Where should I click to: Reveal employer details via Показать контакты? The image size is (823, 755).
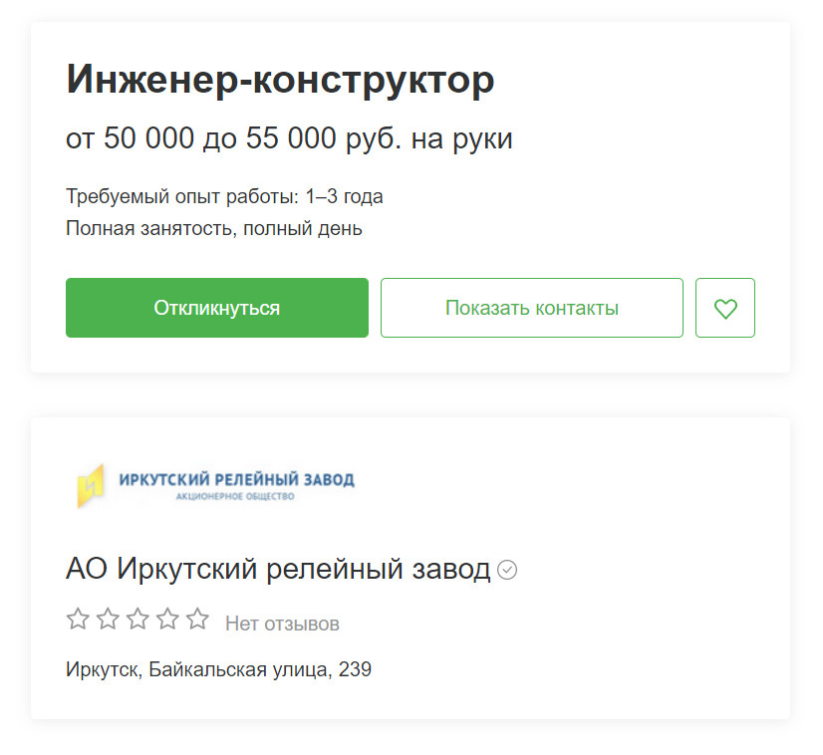pos(532,308)
